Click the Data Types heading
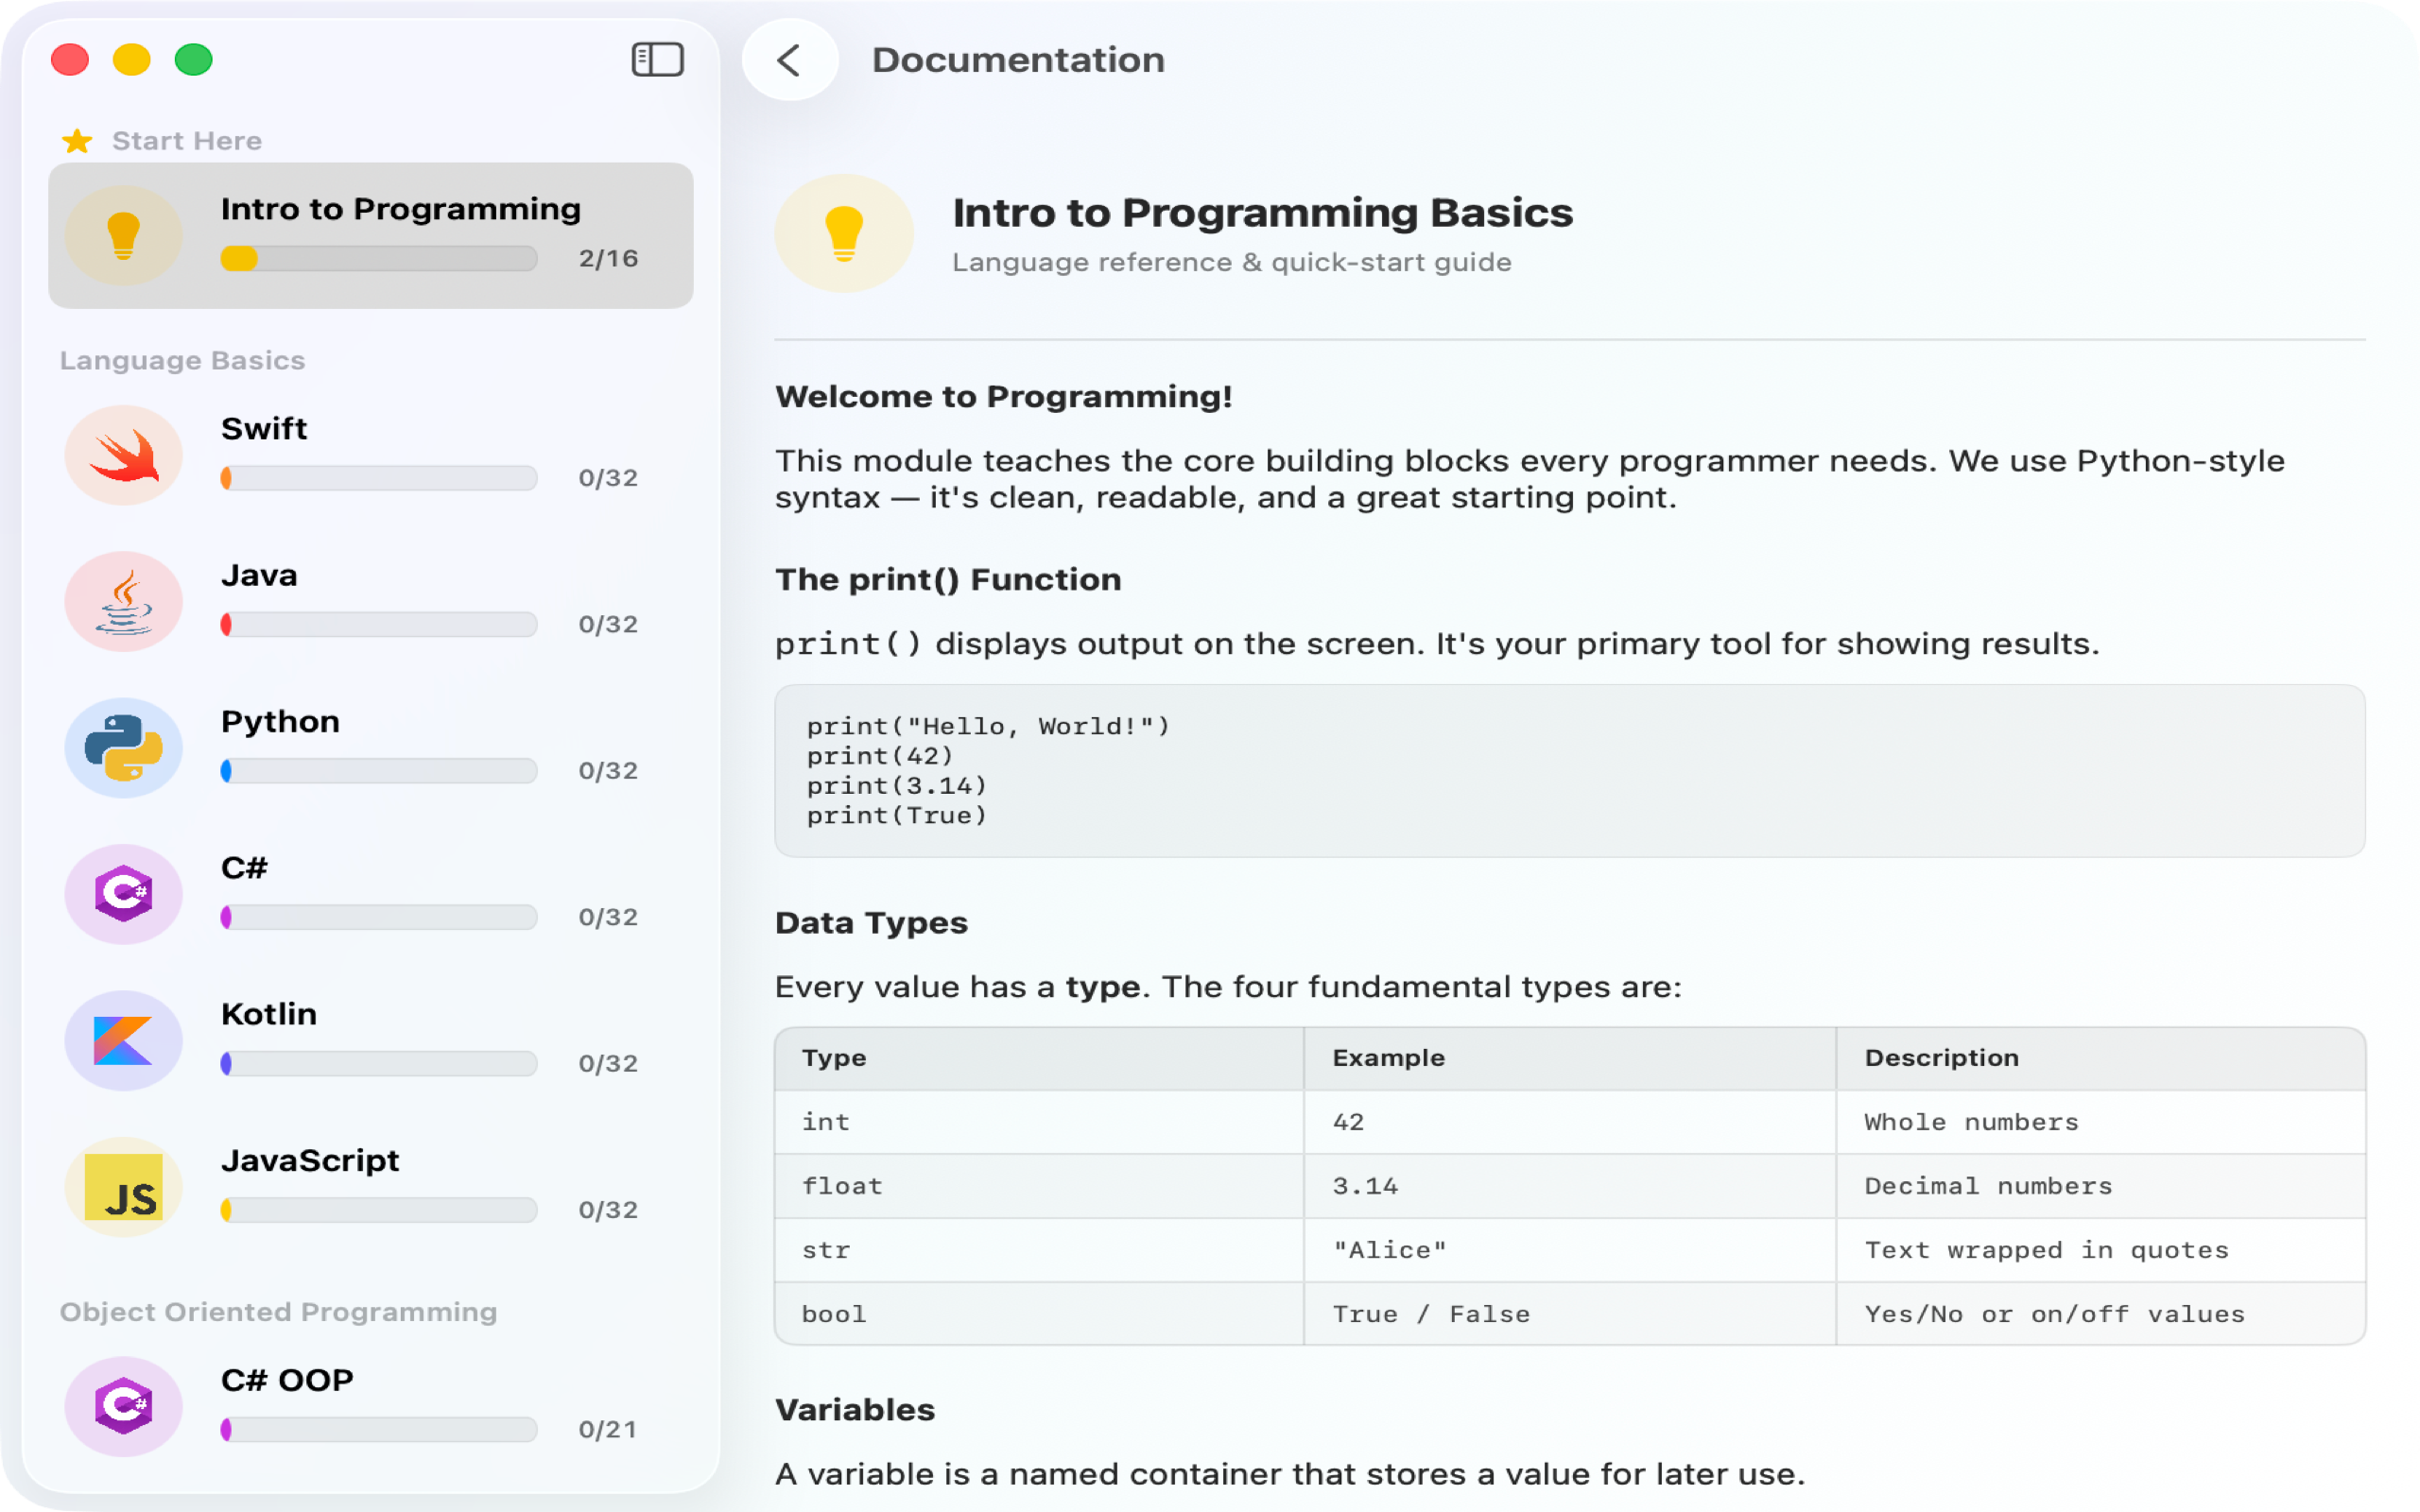Image resolution: width=2420 pixels, height=1512 pixels. click(x=871, y=923)
